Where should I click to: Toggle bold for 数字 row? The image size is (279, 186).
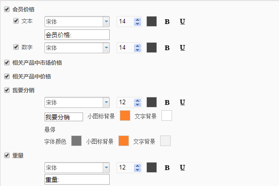pyautogui.click(x=167, y=48)
